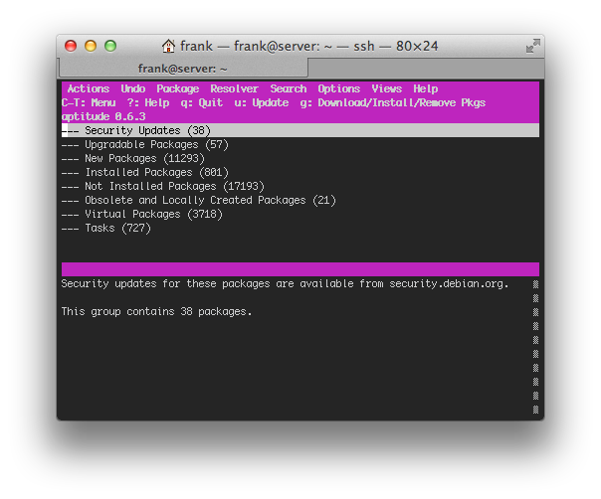Screen dimensions: 601x499
Task: Click the 'u: Update' shortcut hint
Action: coord(262,103)
